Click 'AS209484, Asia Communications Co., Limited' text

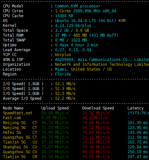102,60
